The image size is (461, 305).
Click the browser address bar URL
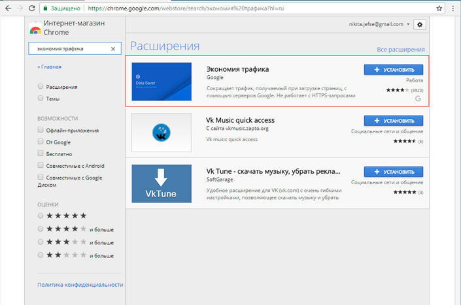[x=186, y=8]
